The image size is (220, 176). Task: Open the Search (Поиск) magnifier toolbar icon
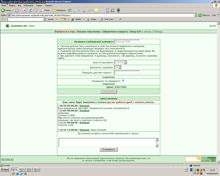42,10
